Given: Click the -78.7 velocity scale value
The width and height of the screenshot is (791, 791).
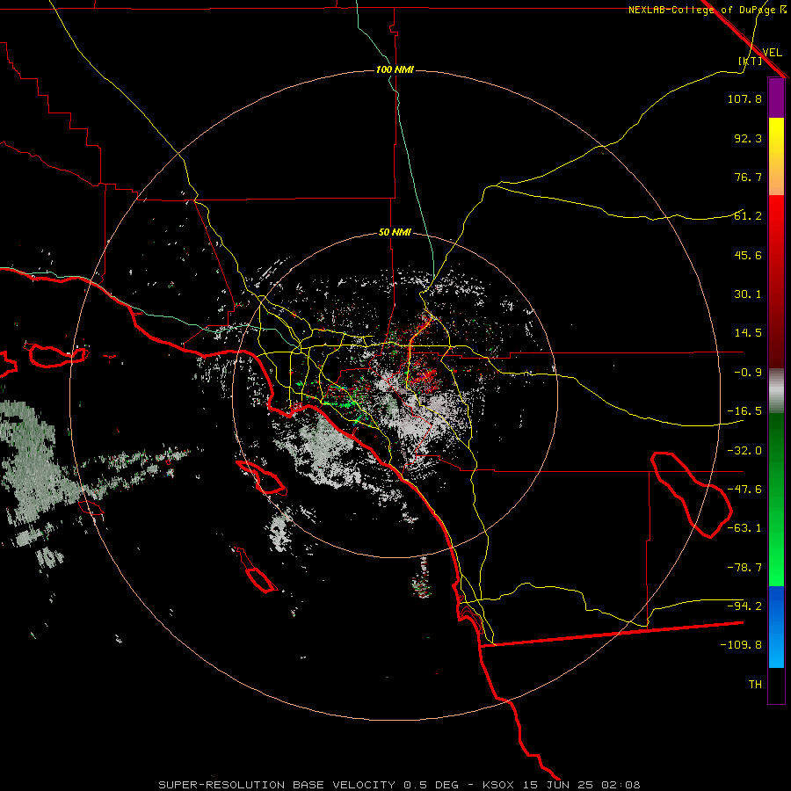Looking at the screenshot, I should click(744, 568).
